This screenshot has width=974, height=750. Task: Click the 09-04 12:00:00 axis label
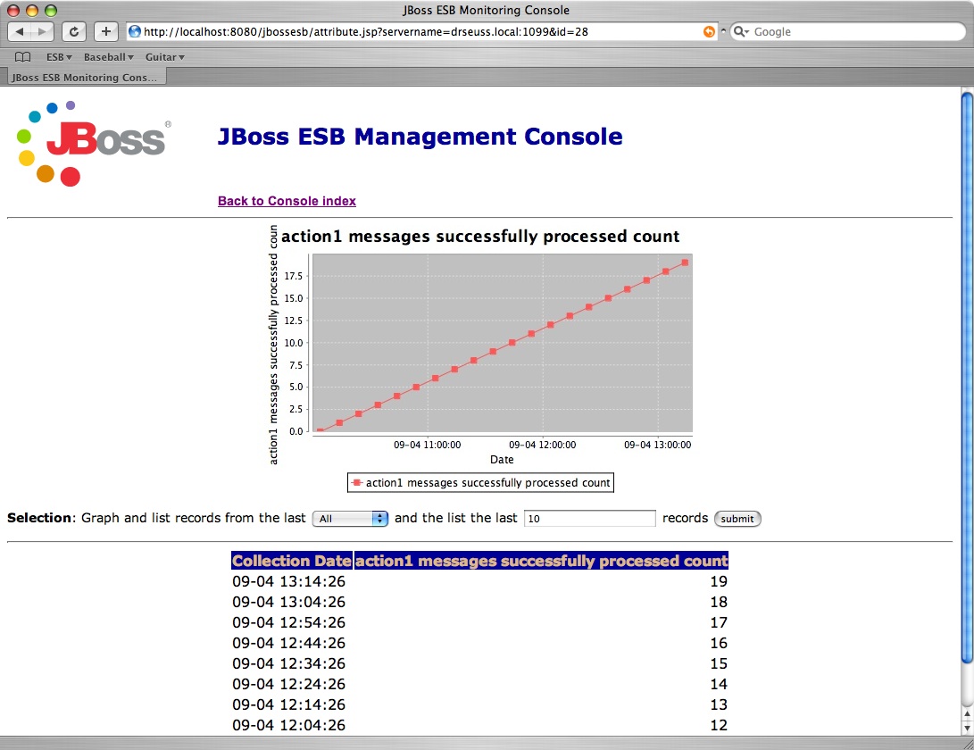point(542,445)
